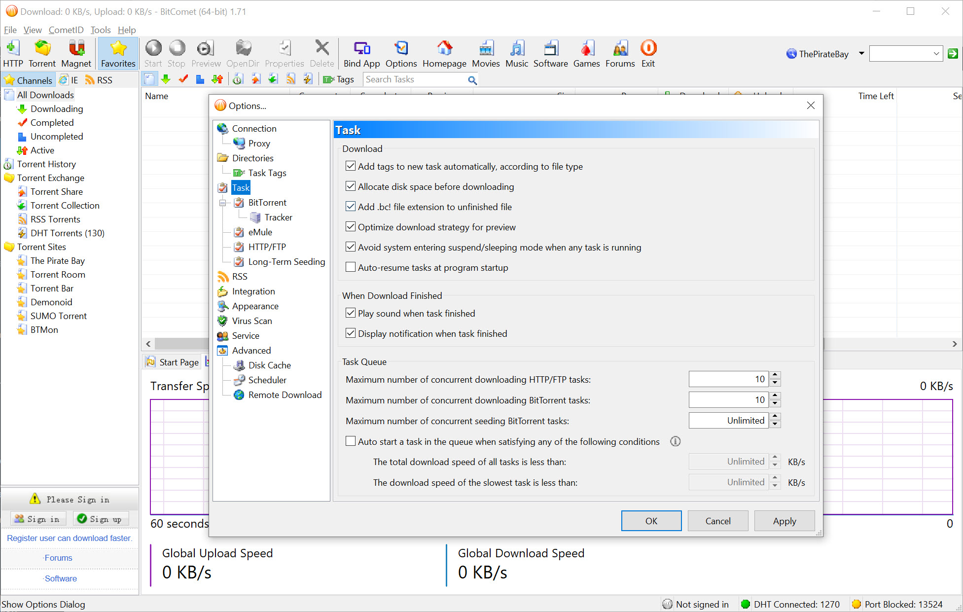The width and height of the screenshot is (963, 612).
Task: Toggle Avoid system entering suspend mode checkbox
Action: coord(351,247)
